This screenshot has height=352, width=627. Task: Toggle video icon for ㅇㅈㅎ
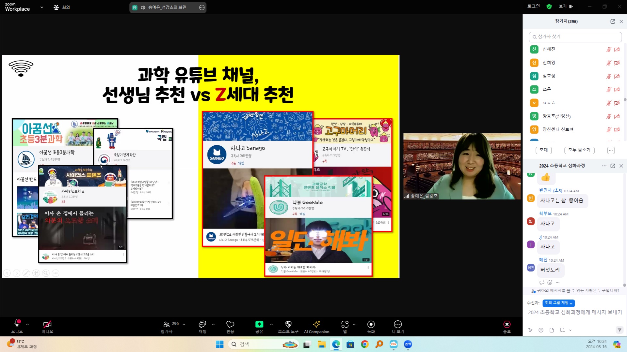[617, 103]
